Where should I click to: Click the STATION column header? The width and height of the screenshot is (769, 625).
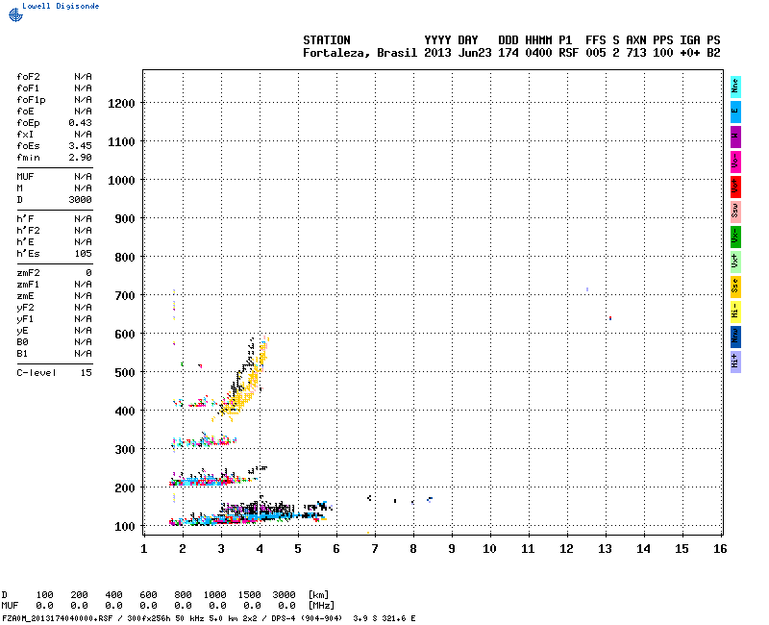(x=327, y=40)
